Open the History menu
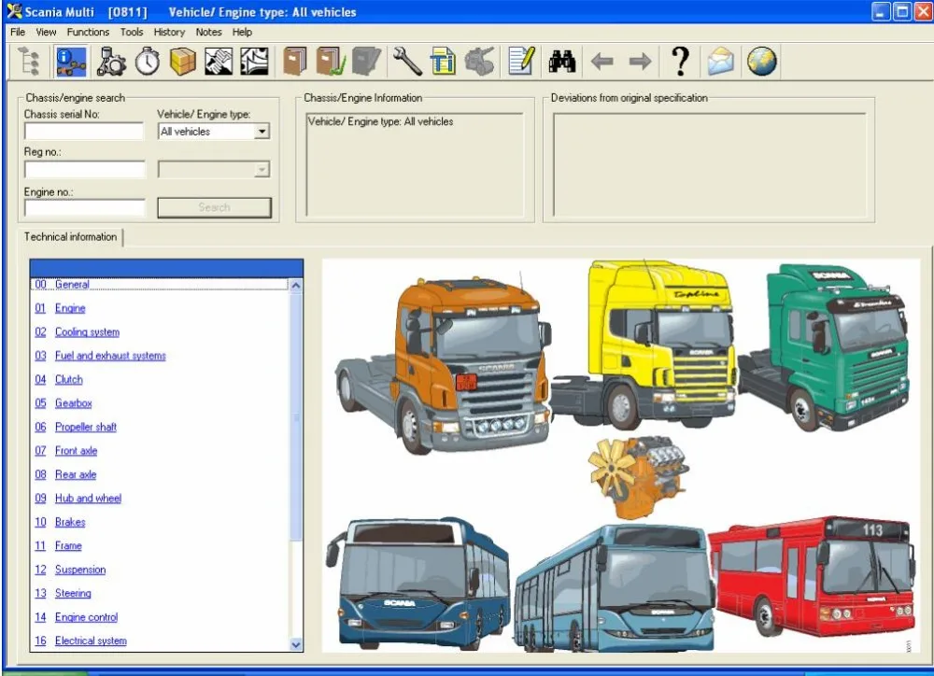 coord(169,32)
